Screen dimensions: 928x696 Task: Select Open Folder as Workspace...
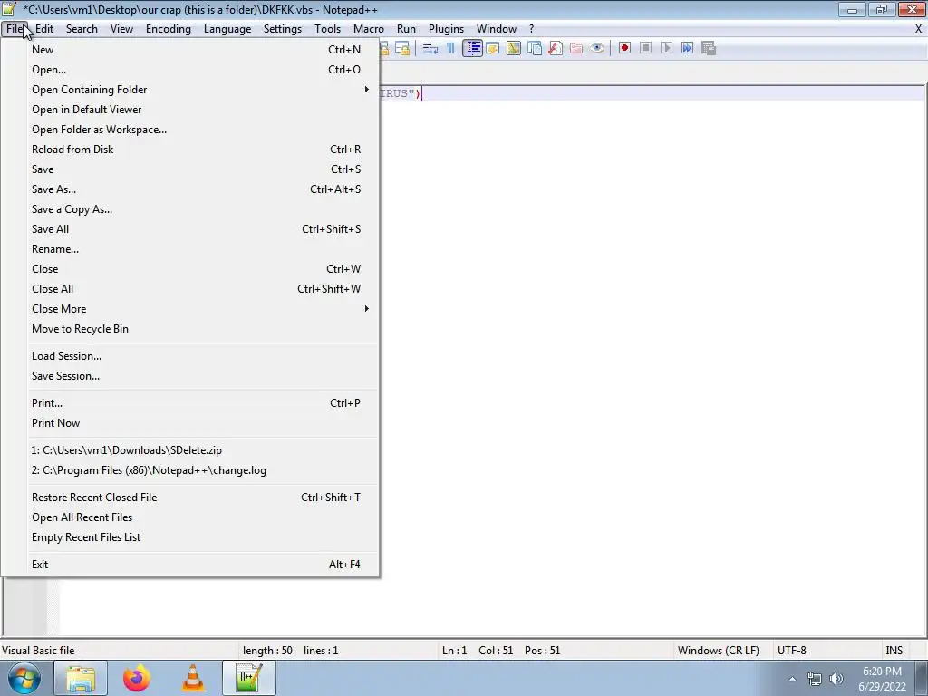tap(189, 130)
